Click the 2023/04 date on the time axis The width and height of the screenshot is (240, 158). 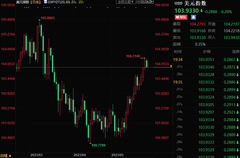tap(80, 155)
